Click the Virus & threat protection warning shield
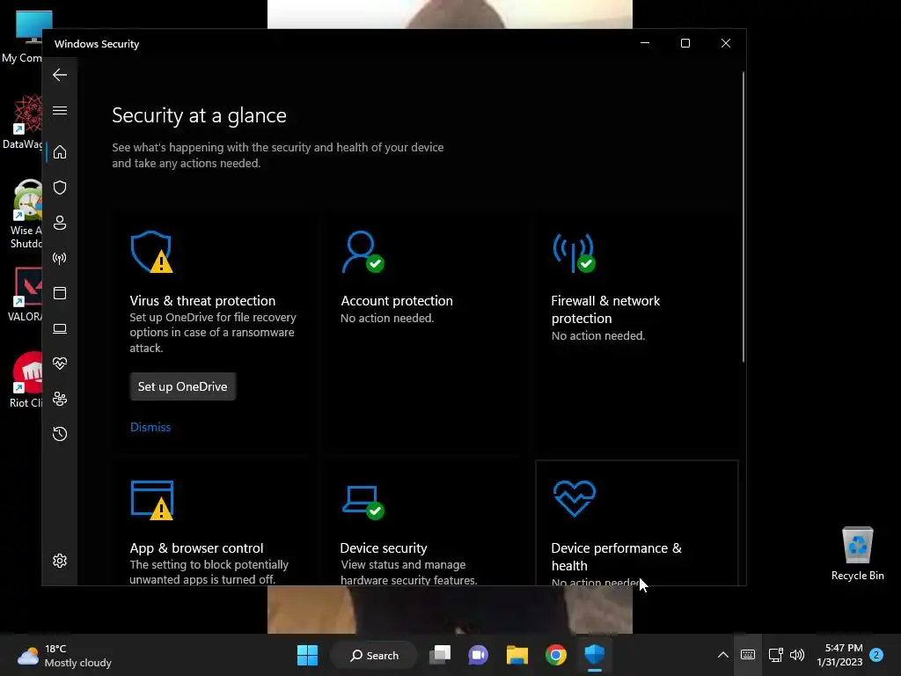 151,252
